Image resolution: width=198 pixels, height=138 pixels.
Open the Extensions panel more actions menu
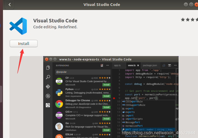tap(108, 65)
